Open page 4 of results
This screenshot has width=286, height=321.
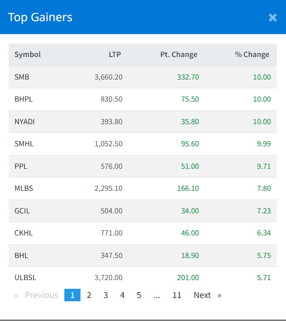point(122,295)
